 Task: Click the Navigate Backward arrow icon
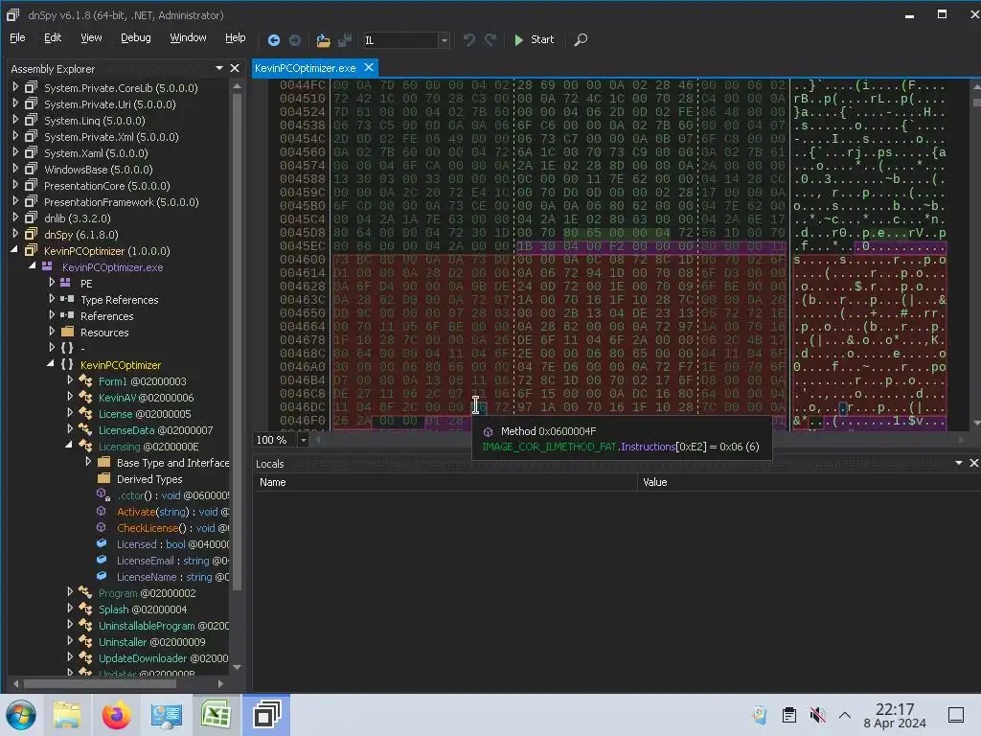pos(273,40)
